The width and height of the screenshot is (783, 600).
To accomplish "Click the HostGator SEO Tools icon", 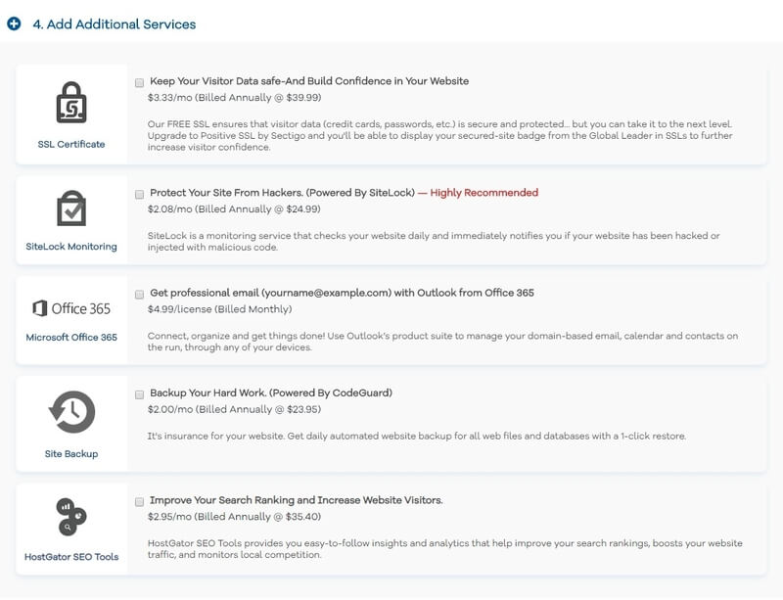I will 71,517.
